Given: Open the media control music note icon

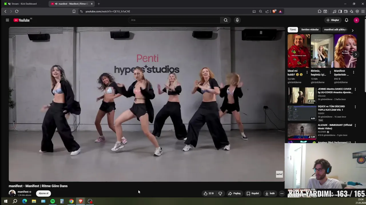Looking at the screenshot, I should (334, 11).
